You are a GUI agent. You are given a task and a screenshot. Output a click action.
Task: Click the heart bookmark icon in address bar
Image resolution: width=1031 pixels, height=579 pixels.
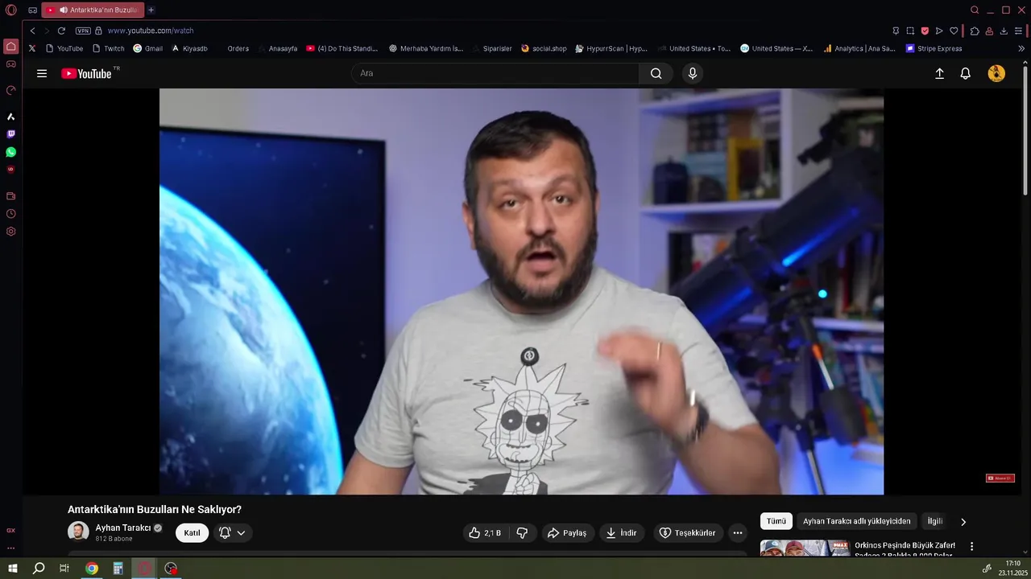[954, 31]
